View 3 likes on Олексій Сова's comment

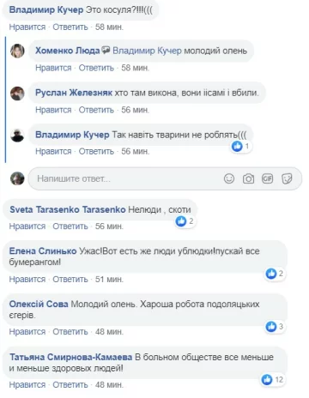pos(275,326)
